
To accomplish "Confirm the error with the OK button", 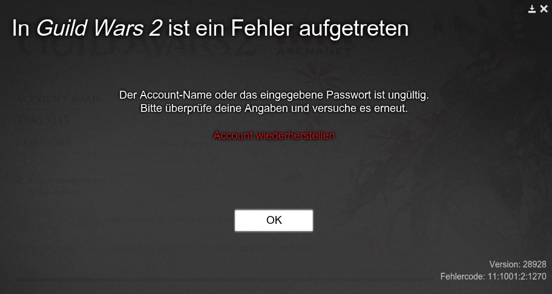I will coord(274,220).
